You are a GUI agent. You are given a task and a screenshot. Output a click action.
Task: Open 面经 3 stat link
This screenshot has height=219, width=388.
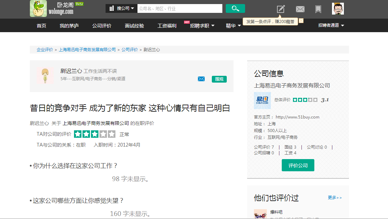[290, 147]
